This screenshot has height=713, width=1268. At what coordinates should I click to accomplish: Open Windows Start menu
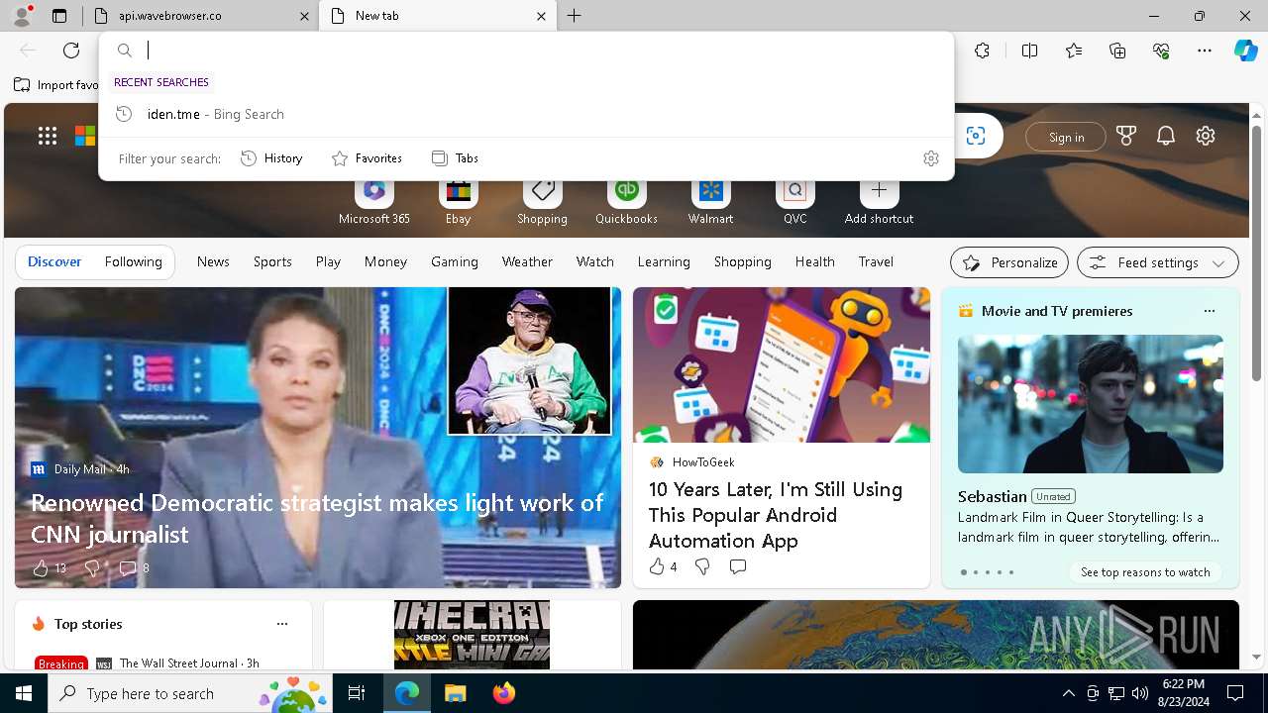click(24, 693)
